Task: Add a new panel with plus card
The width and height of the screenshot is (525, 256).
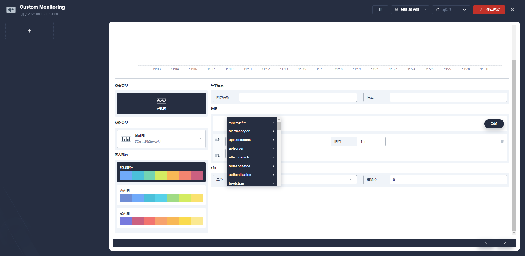Action: [30, 31]
